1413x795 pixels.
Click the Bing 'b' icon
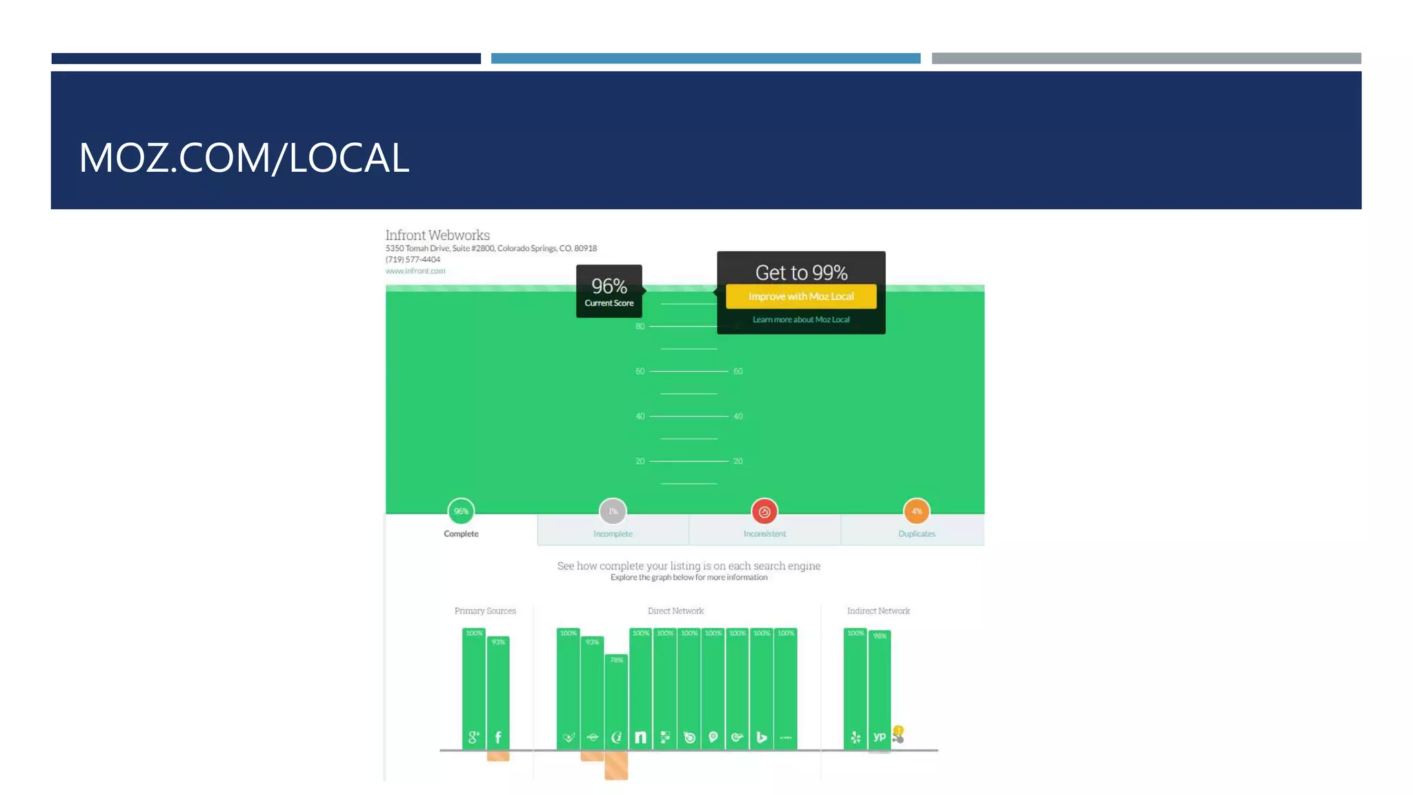[x=762, y=738]
